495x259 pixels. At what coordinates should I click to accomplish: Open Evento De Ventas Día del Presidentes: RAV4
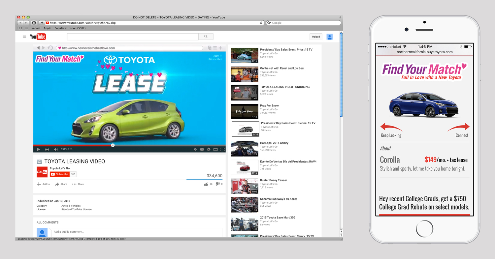point(288,162)
